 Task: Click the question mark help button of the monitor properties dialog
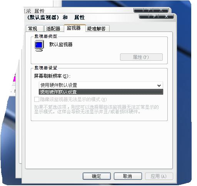[154, 16]
